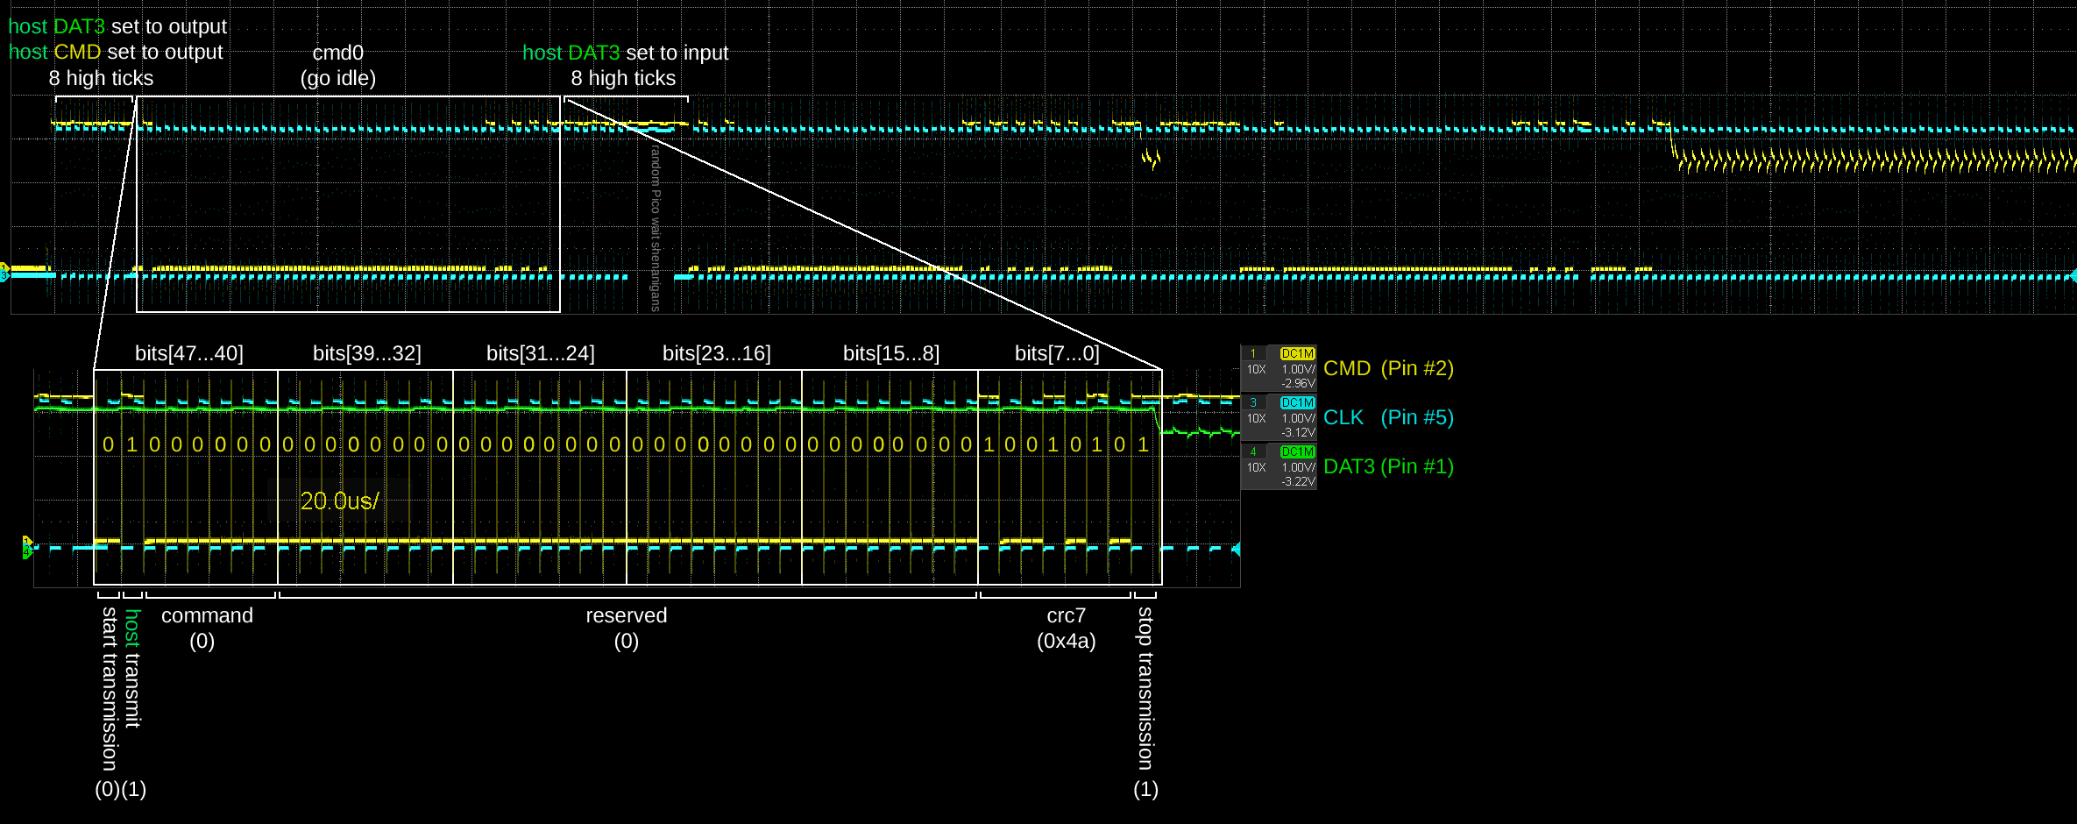The height and width of the screenshot is (824, 2077).
Task: Select the channel 3 number tab
Action: click(1253, 402)
